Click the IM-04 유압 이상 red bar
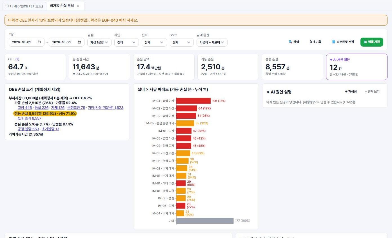 pyautogui.click(x=193, y=101)
